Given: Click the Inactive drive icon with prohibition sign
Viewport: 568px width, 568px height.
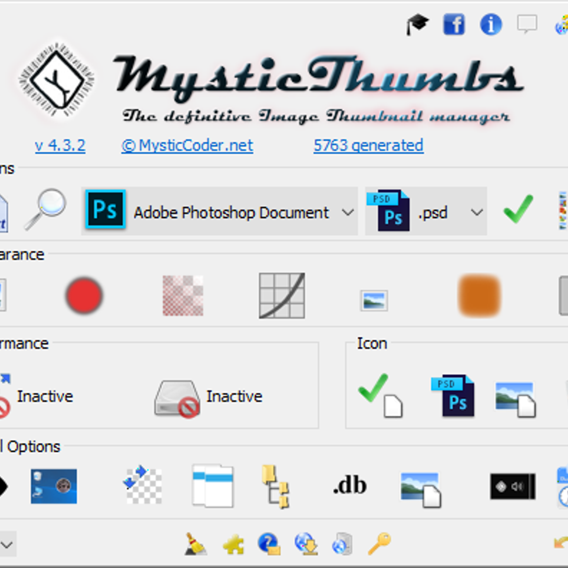Looking at the screenshot, I should [x=177, y=399].
